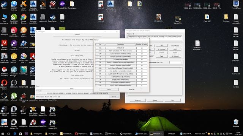Launch Avast SafeZone browser icon

click(24, 32)
